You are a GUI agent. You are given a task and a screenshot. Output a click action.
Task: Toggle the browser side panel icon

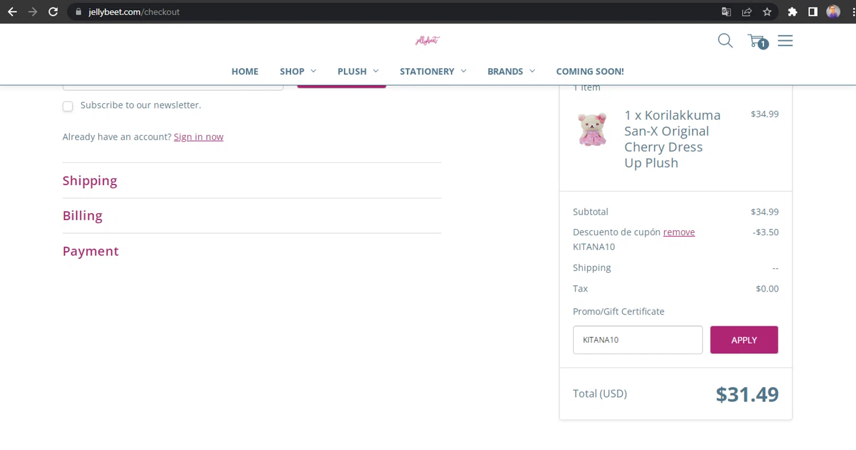(x=813, y=11)
